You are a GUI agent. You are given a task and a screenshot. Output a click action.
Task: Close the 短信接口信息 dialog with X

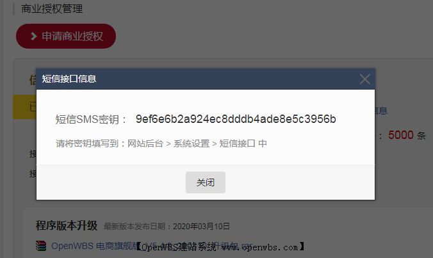point(365,79)
